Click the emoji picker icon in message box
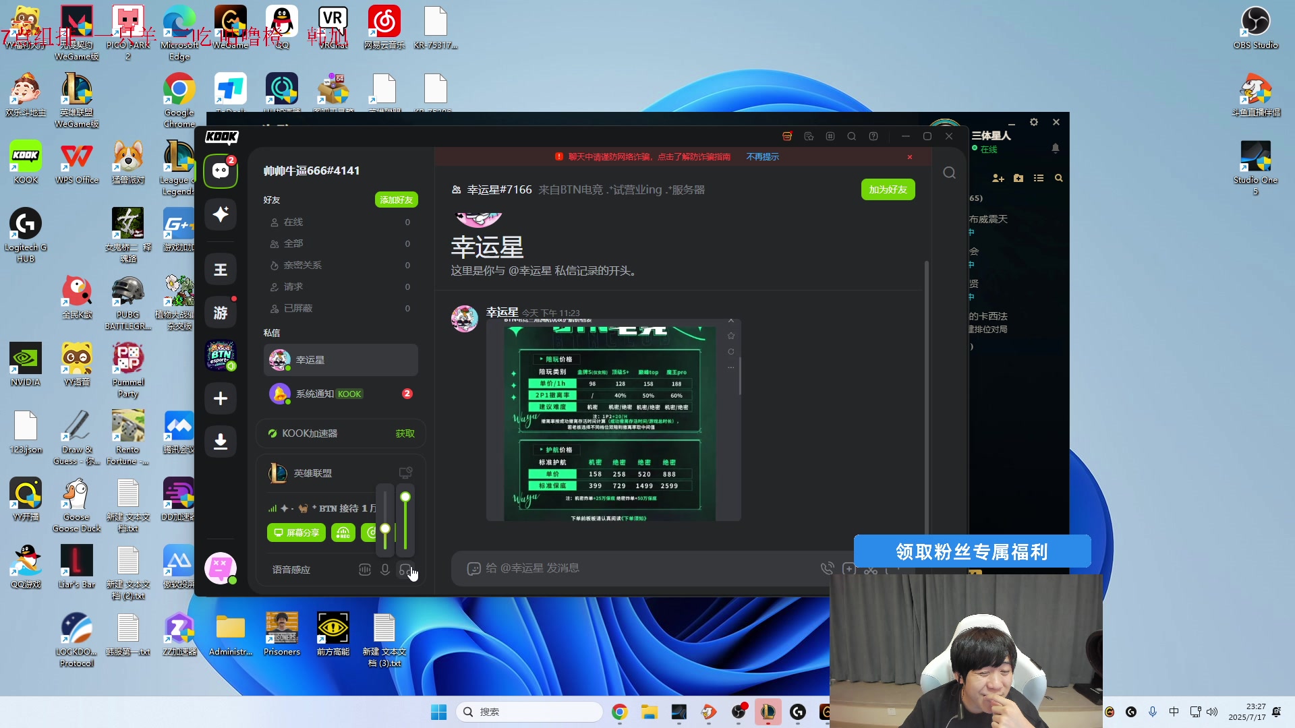This screenshot has height=728, width=1295. [473, 568]
